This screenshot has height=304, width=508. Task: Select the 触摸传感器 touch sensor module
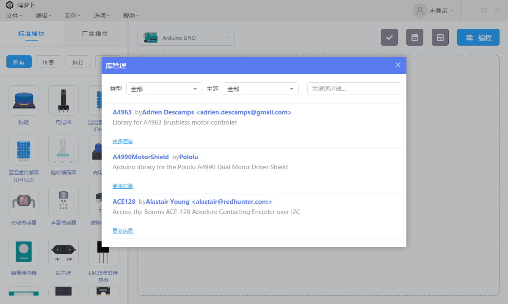tap(24, 251)
